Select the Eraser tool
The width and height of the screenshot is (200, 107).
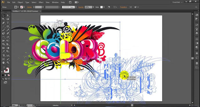(8, 34)
